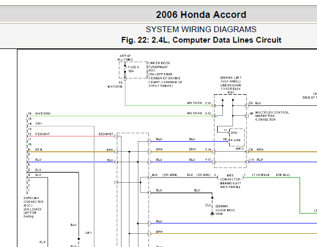The width and height of the screenshot is (317, 247).
Task: Click the "UNDER-HOOD FUSE/RELAY BOX" label
Action: (159, 67)
